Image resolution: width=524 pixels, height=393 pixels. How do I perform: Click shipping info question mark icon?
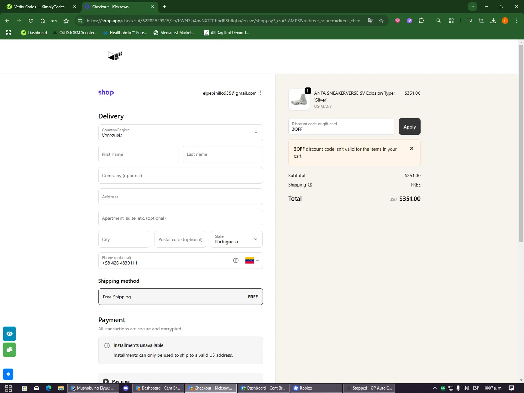[310, 185]
